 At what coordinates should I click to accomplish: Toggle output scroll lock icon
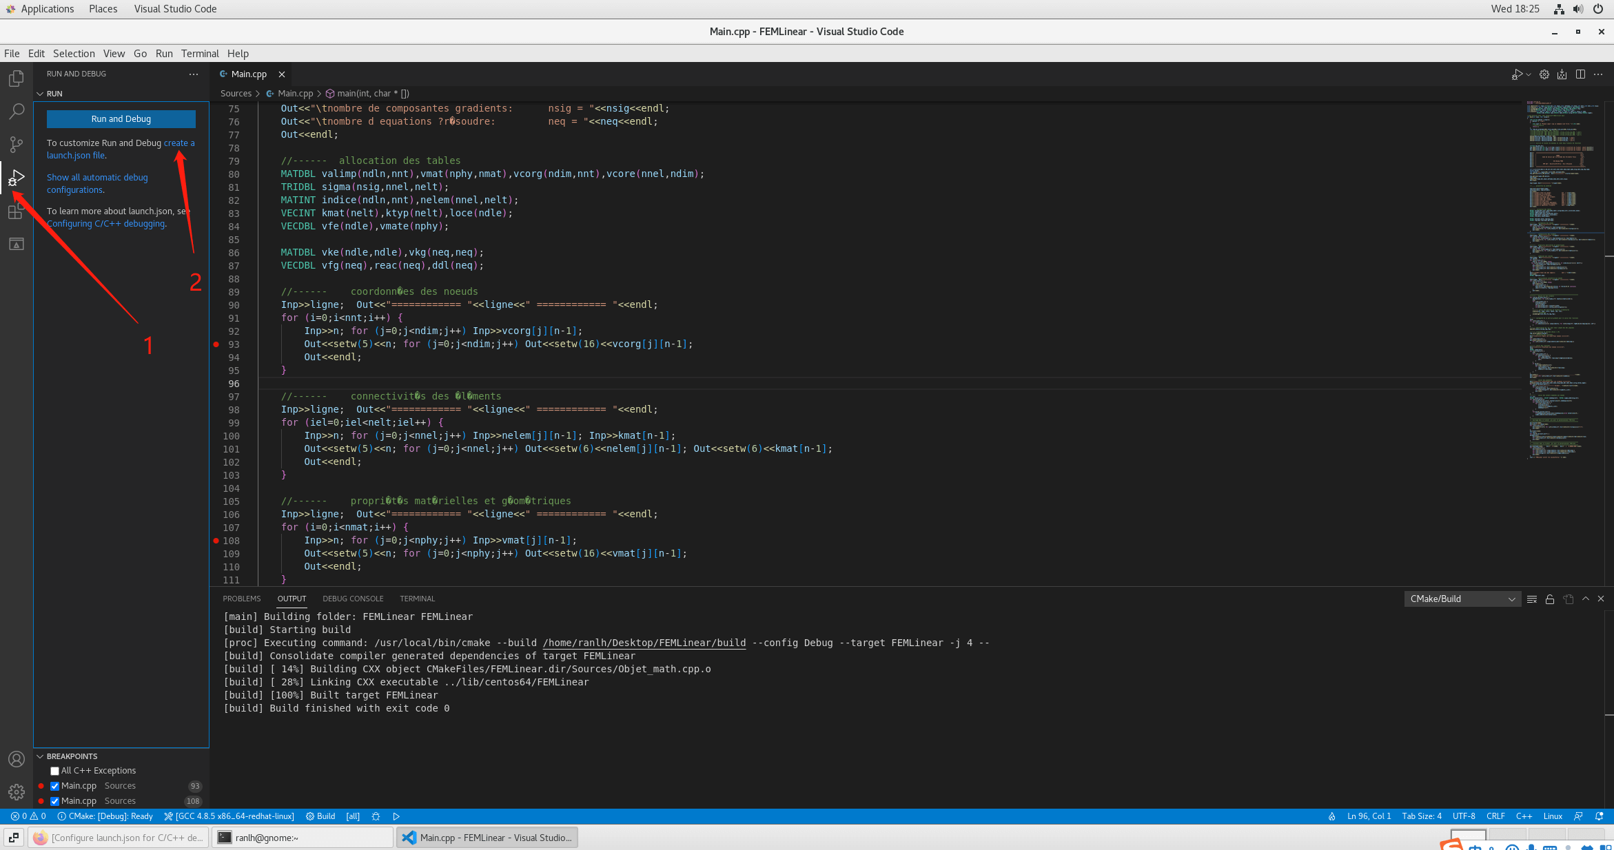pyautogui.click(x=1550, y=599)
